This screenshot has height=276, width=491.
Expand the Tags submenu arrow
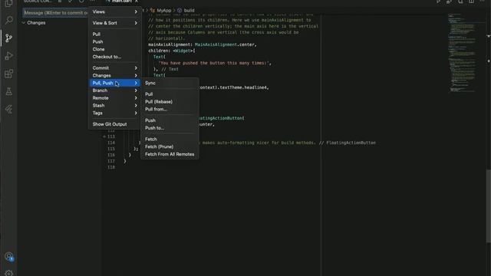[x=136, y=113]
